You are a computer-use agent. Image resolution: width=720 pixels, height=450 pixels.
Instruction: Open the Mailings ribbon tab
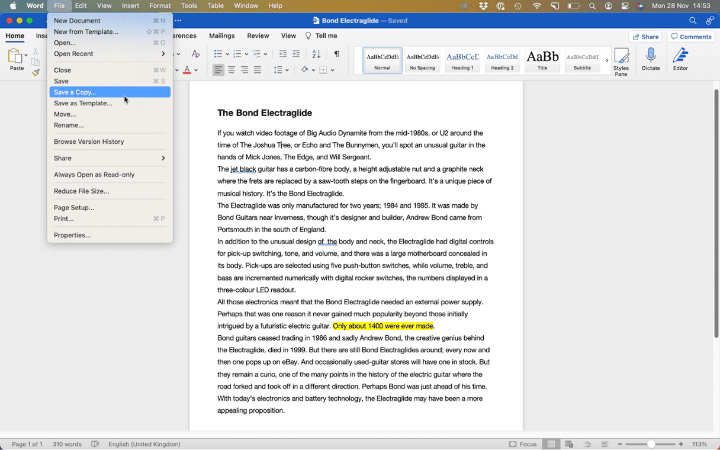(x=221, y=36)
